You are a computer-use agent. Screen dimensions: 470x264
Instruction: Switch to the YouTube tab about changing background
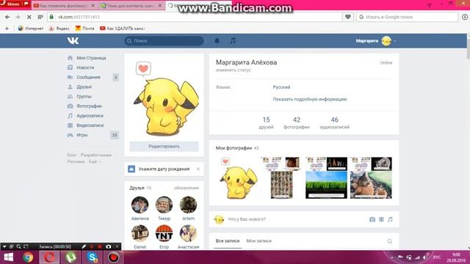click(x=64, y=5)
